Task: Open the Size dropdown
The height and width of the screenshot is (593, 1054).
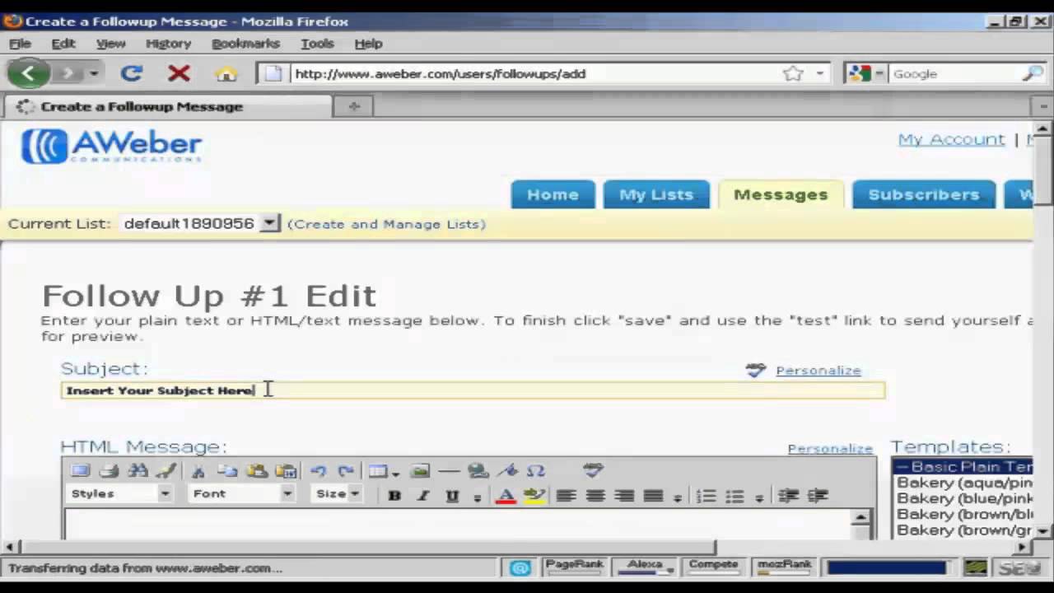Action: coord(338,494)
